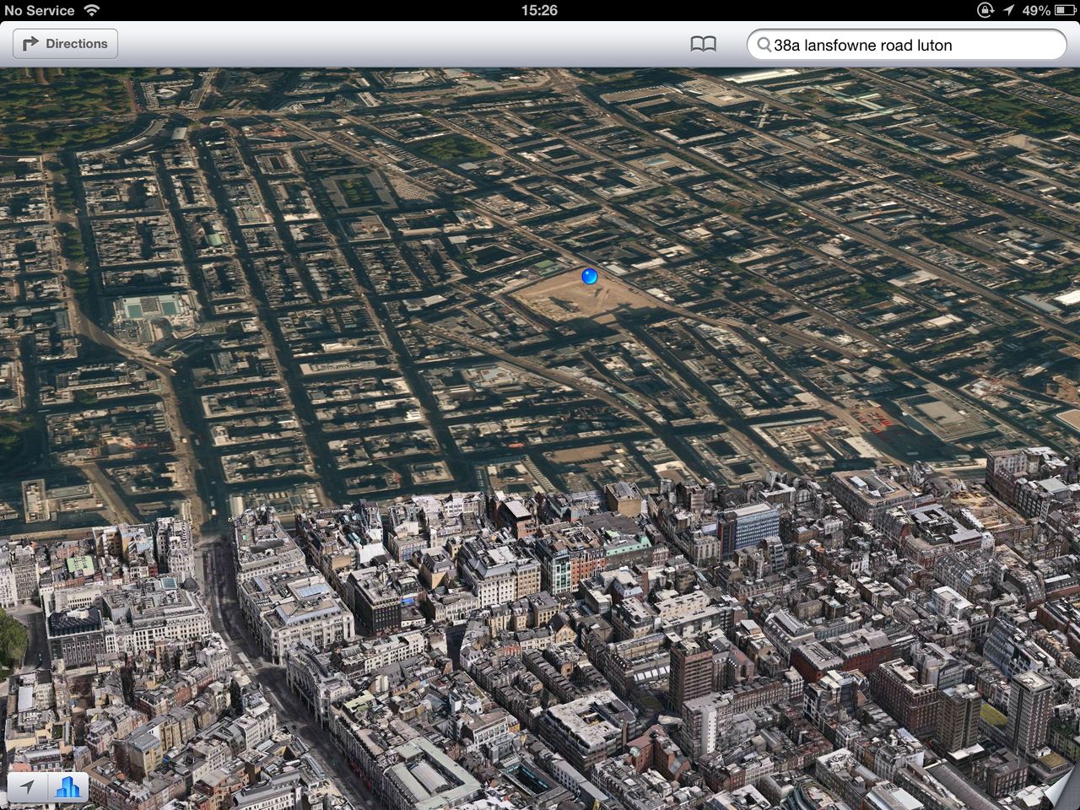Tap the rotation lock status icon
Viewport: 1080px width, 810px height.
point(985,10)
